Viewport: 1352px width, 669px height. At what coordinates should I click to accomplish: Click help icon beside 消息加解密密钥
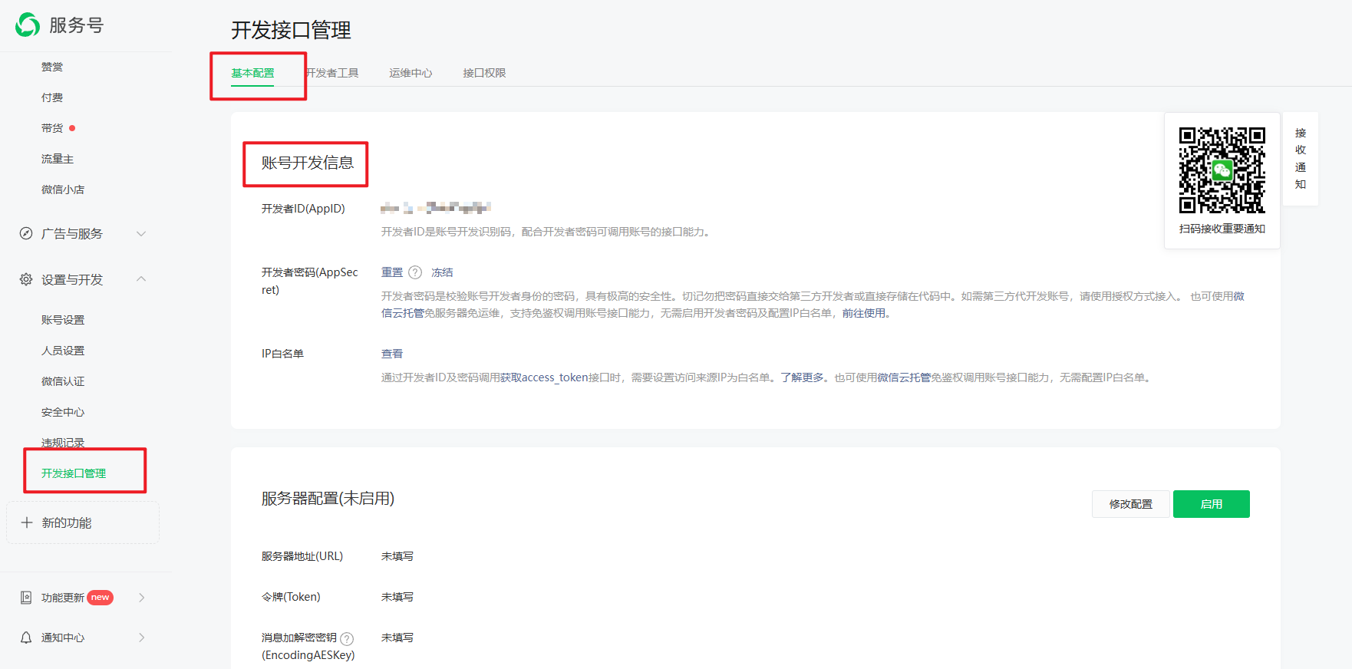347,638
